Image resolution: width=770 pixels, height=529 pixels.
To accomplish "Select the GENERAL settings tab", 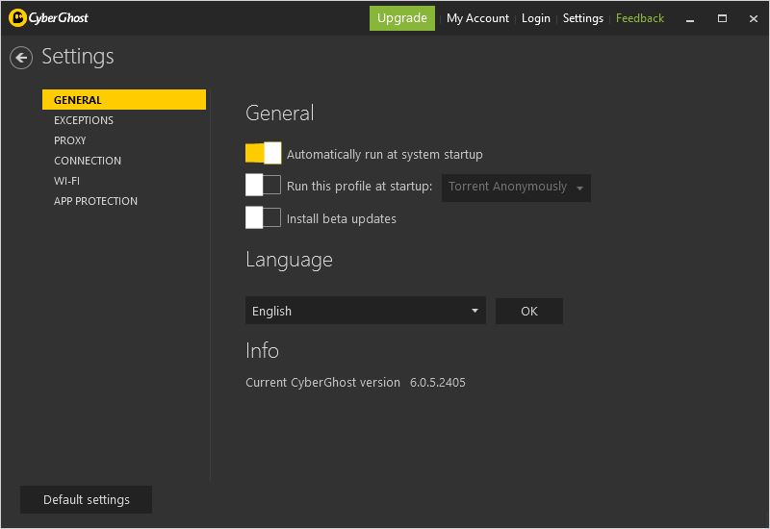I will coord(124,100).
